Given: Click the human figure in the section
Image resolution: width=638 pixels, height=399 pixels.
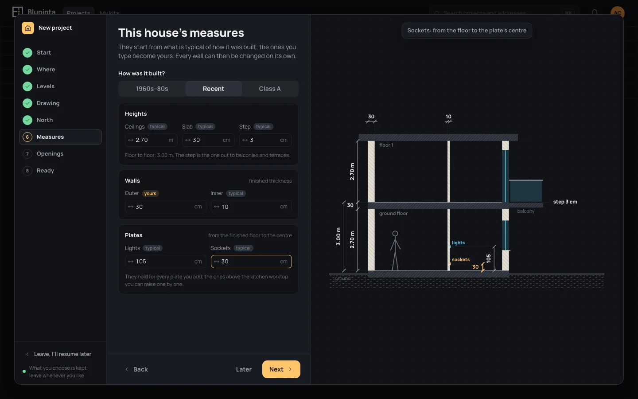Looking at the screenshot, I should [x=395, y=250].
